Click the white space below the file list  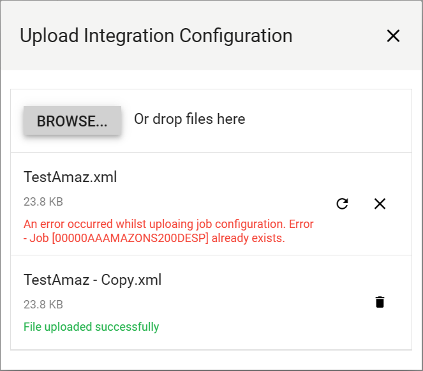211,360
